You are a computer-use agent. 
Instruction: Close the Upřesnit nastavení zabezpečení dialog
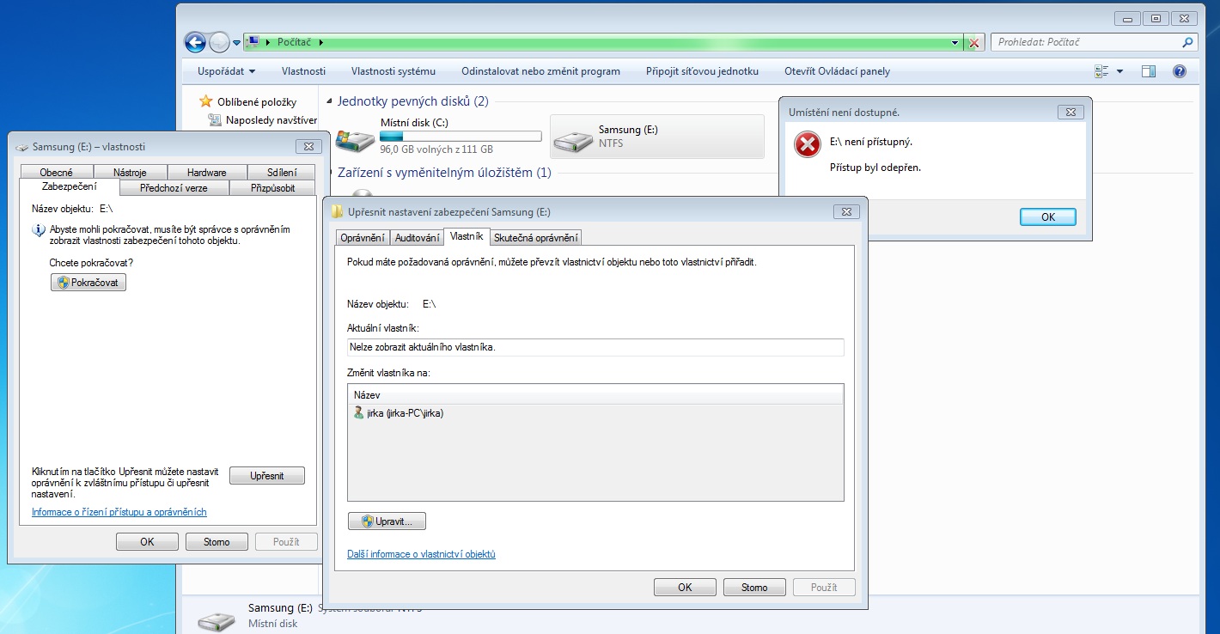click(846, 211)
